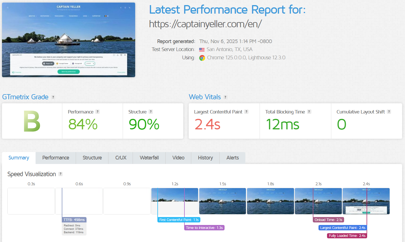Click the Connect: 379ms detail
This screenshot has height=242, width=405.
[x=73, y=229]
